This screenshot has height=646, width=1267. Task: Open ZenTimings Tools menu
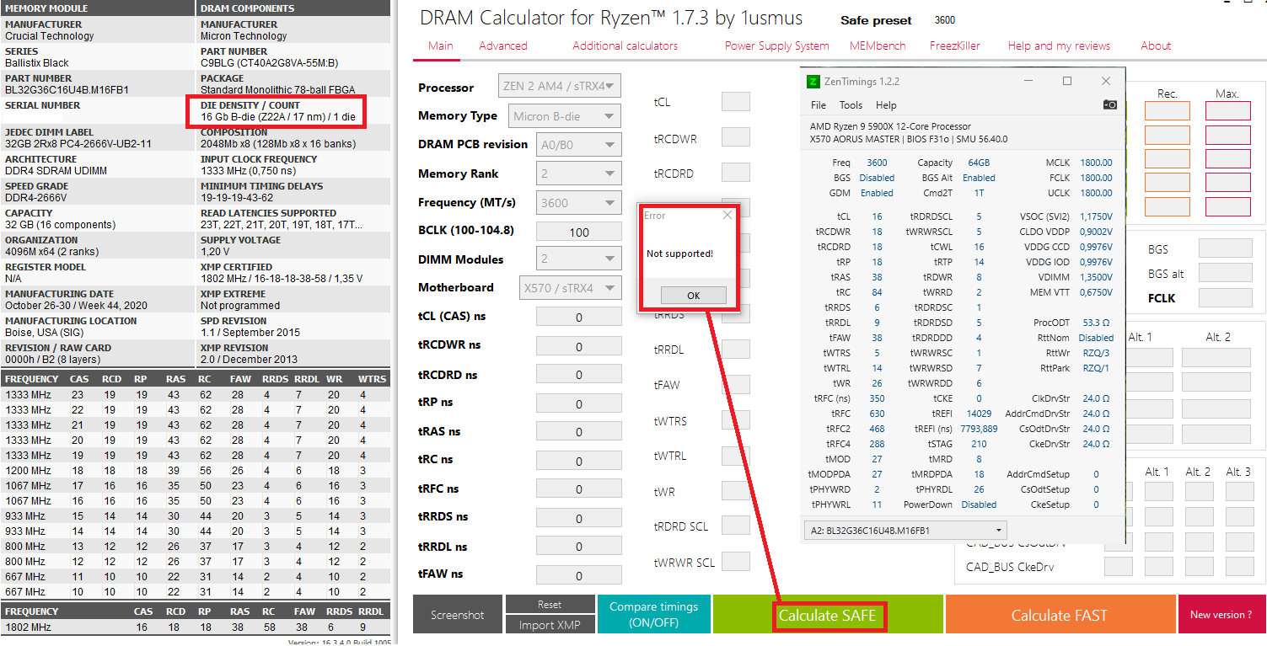tap(851, 105)
